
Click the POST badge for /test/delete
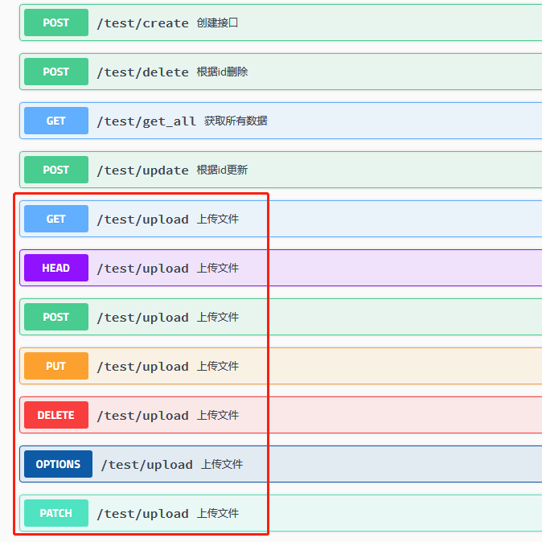(55, 72)
